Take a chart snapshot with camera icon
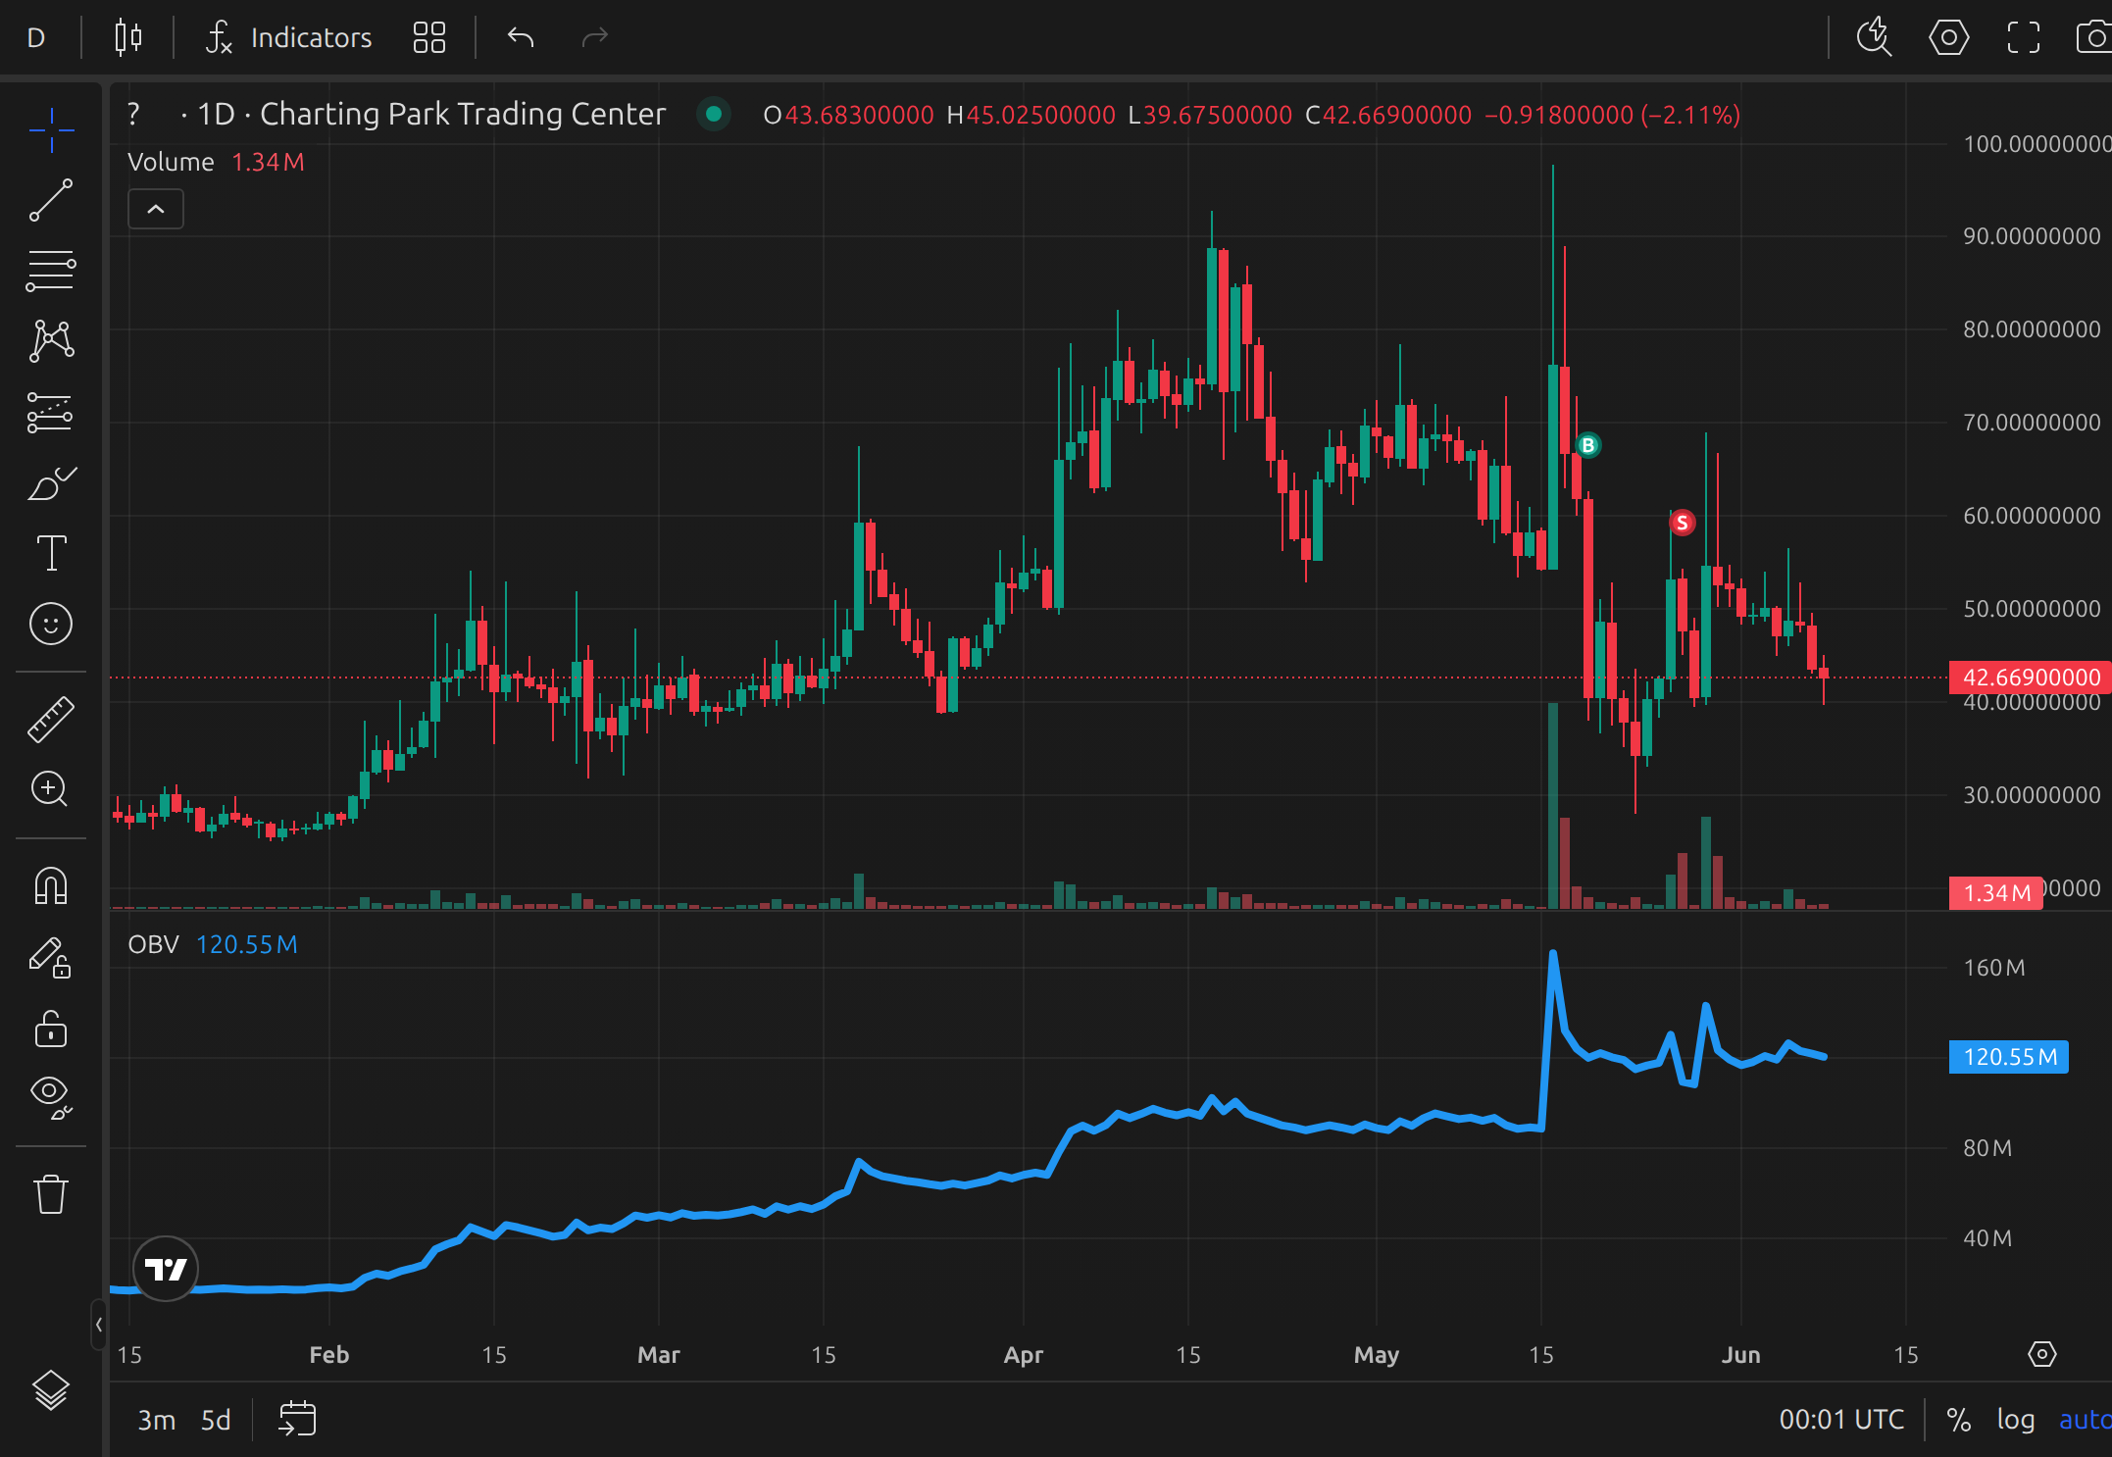The image size is (2112, 1457). point(2094,38)
